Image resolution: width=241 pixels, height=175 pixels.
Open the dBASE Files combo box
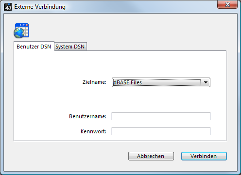[x=161, y=82]
